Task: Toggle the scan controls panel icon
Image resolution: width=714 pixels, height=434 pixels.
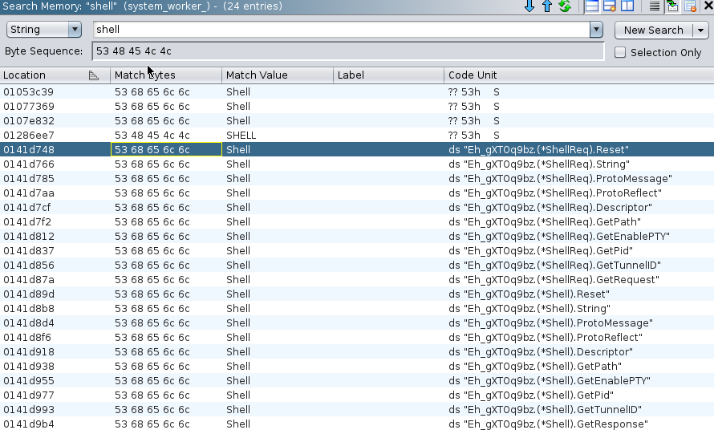Action: tap(609, 6)
